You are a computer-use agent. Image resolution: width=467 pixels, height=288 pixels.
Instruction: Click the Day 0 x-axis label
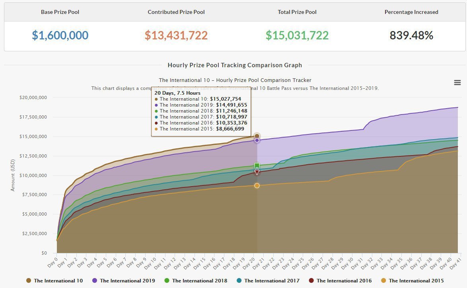[x=53, y=262]
